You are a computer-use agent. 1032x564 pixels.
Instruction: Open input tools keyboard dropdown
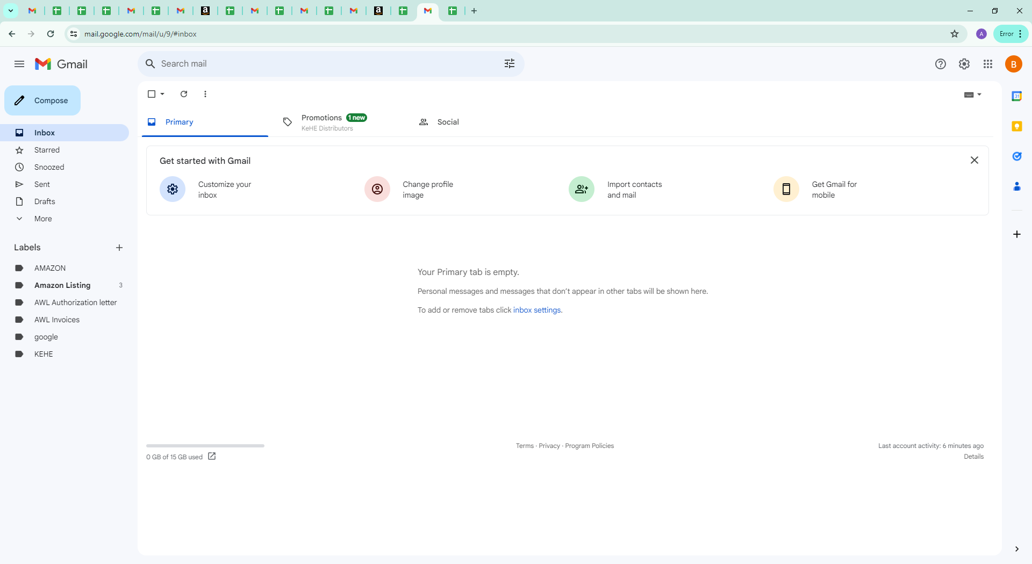tap(973, 95)
